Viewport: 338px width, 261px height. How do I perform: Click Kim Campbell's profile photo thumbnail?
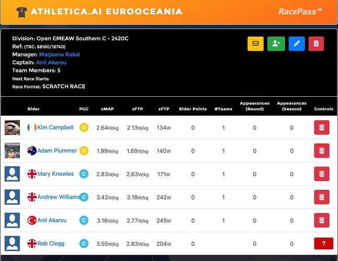tap(12, 128)
